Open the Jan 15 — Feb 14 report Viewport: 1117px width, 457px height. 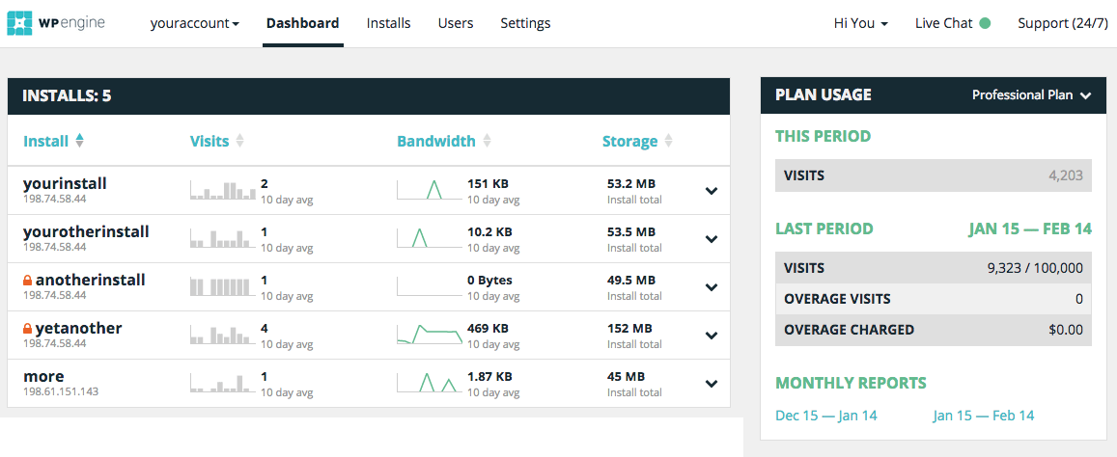point(983,416)
